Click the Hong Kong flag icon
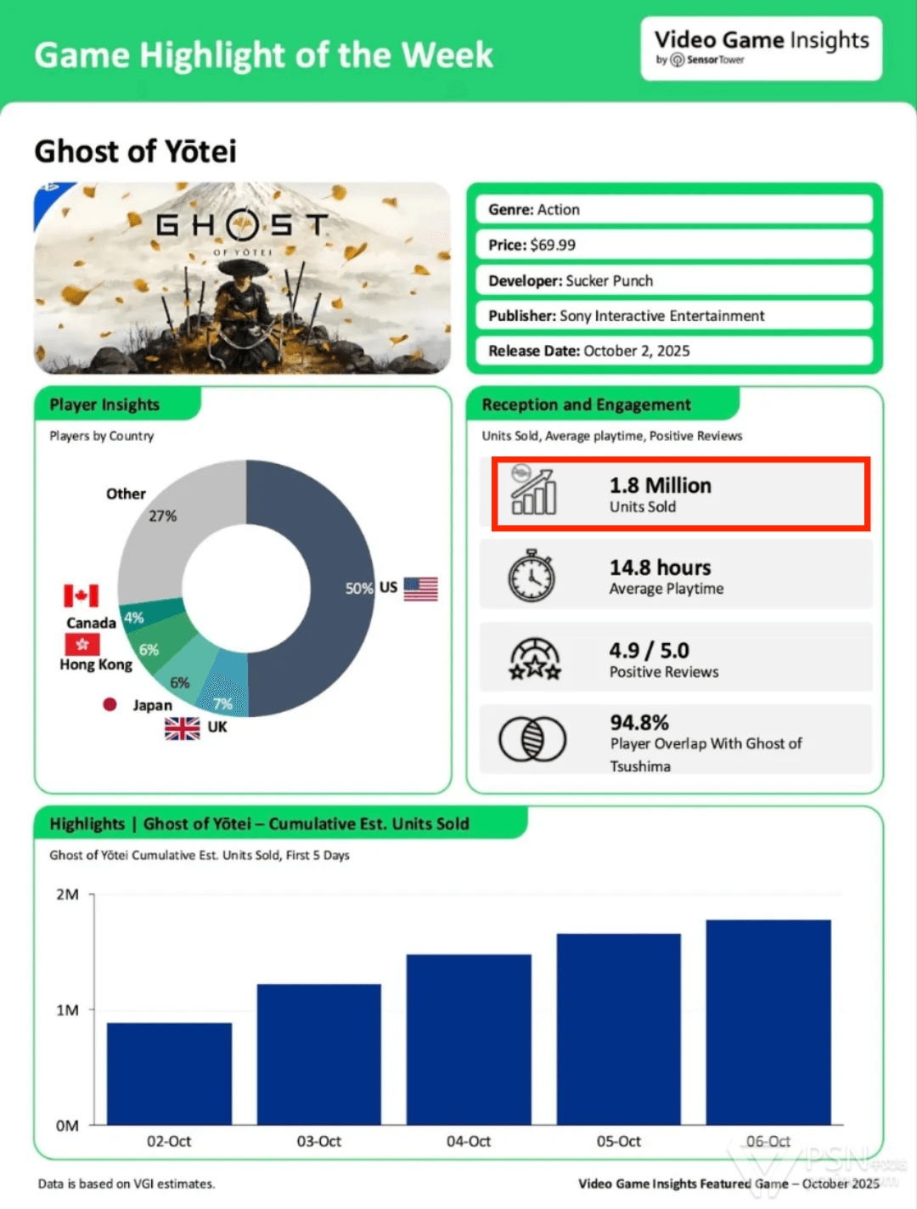This screenshot has width=917, height=1209. 82,645
